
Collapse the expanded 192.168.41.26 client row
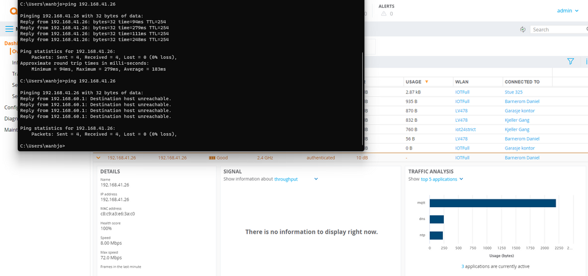click(x=98, y=158)
